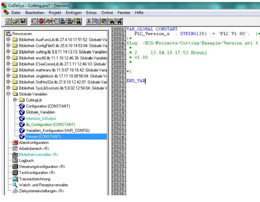Viewport: 260px width, 202px height.
Task: Collapse the Globale Variablen folder
Action: (x=9, y=94)
